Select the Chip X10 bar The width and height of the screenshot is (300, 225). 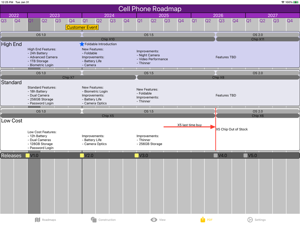point(108,39)
